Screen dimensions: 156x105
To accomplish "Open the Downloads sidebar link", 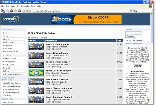I will [8, 46].
